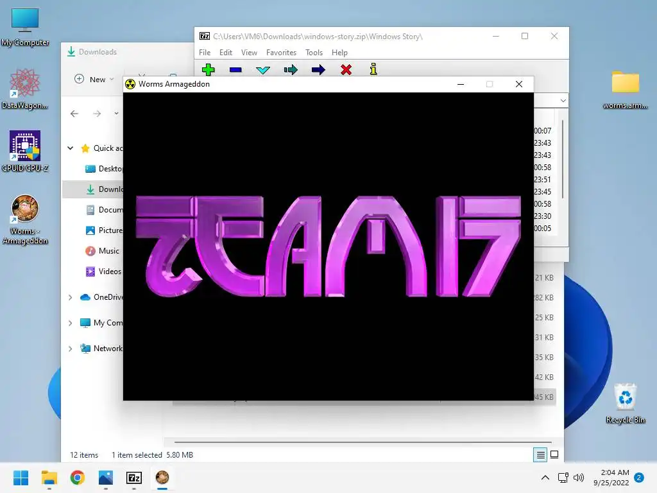Select Videos in explorer sidebar
The height and width of the screenshot is (493, 657).
pos(103,272)
